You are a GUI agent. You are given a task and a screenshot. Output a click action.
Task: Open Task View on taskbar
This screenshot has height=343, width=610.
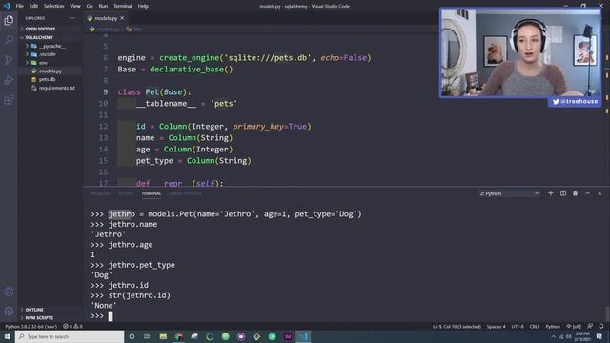pyautogui.click(x=147, y=336)
